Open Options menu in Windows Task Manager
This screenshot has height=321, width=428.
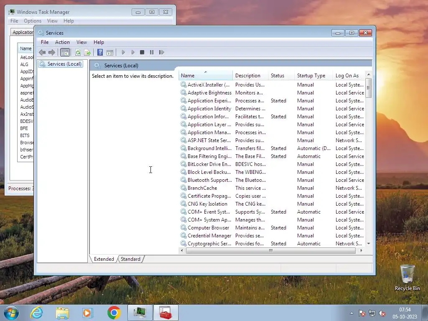point(33,21)
